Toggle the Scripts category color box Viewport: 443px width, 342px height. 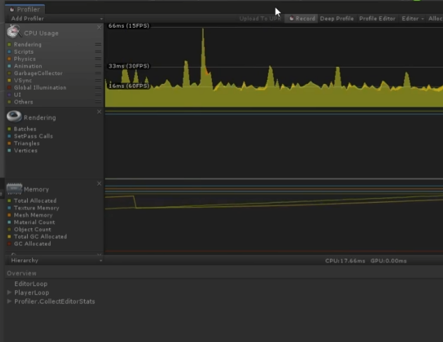point(9,52)
